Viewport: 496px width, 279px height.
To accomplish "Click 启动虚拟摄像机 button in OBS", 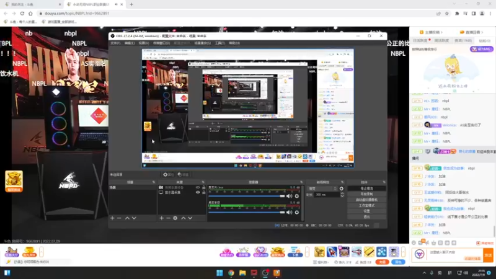I will (x=366, y=200).
